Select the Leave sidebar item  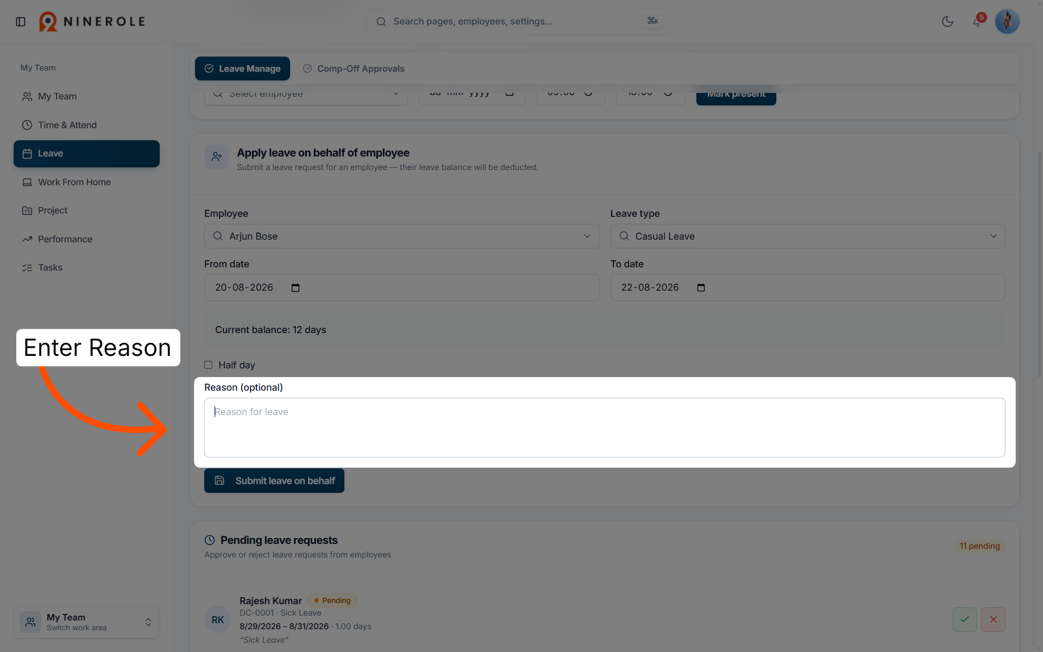[86, 154]
